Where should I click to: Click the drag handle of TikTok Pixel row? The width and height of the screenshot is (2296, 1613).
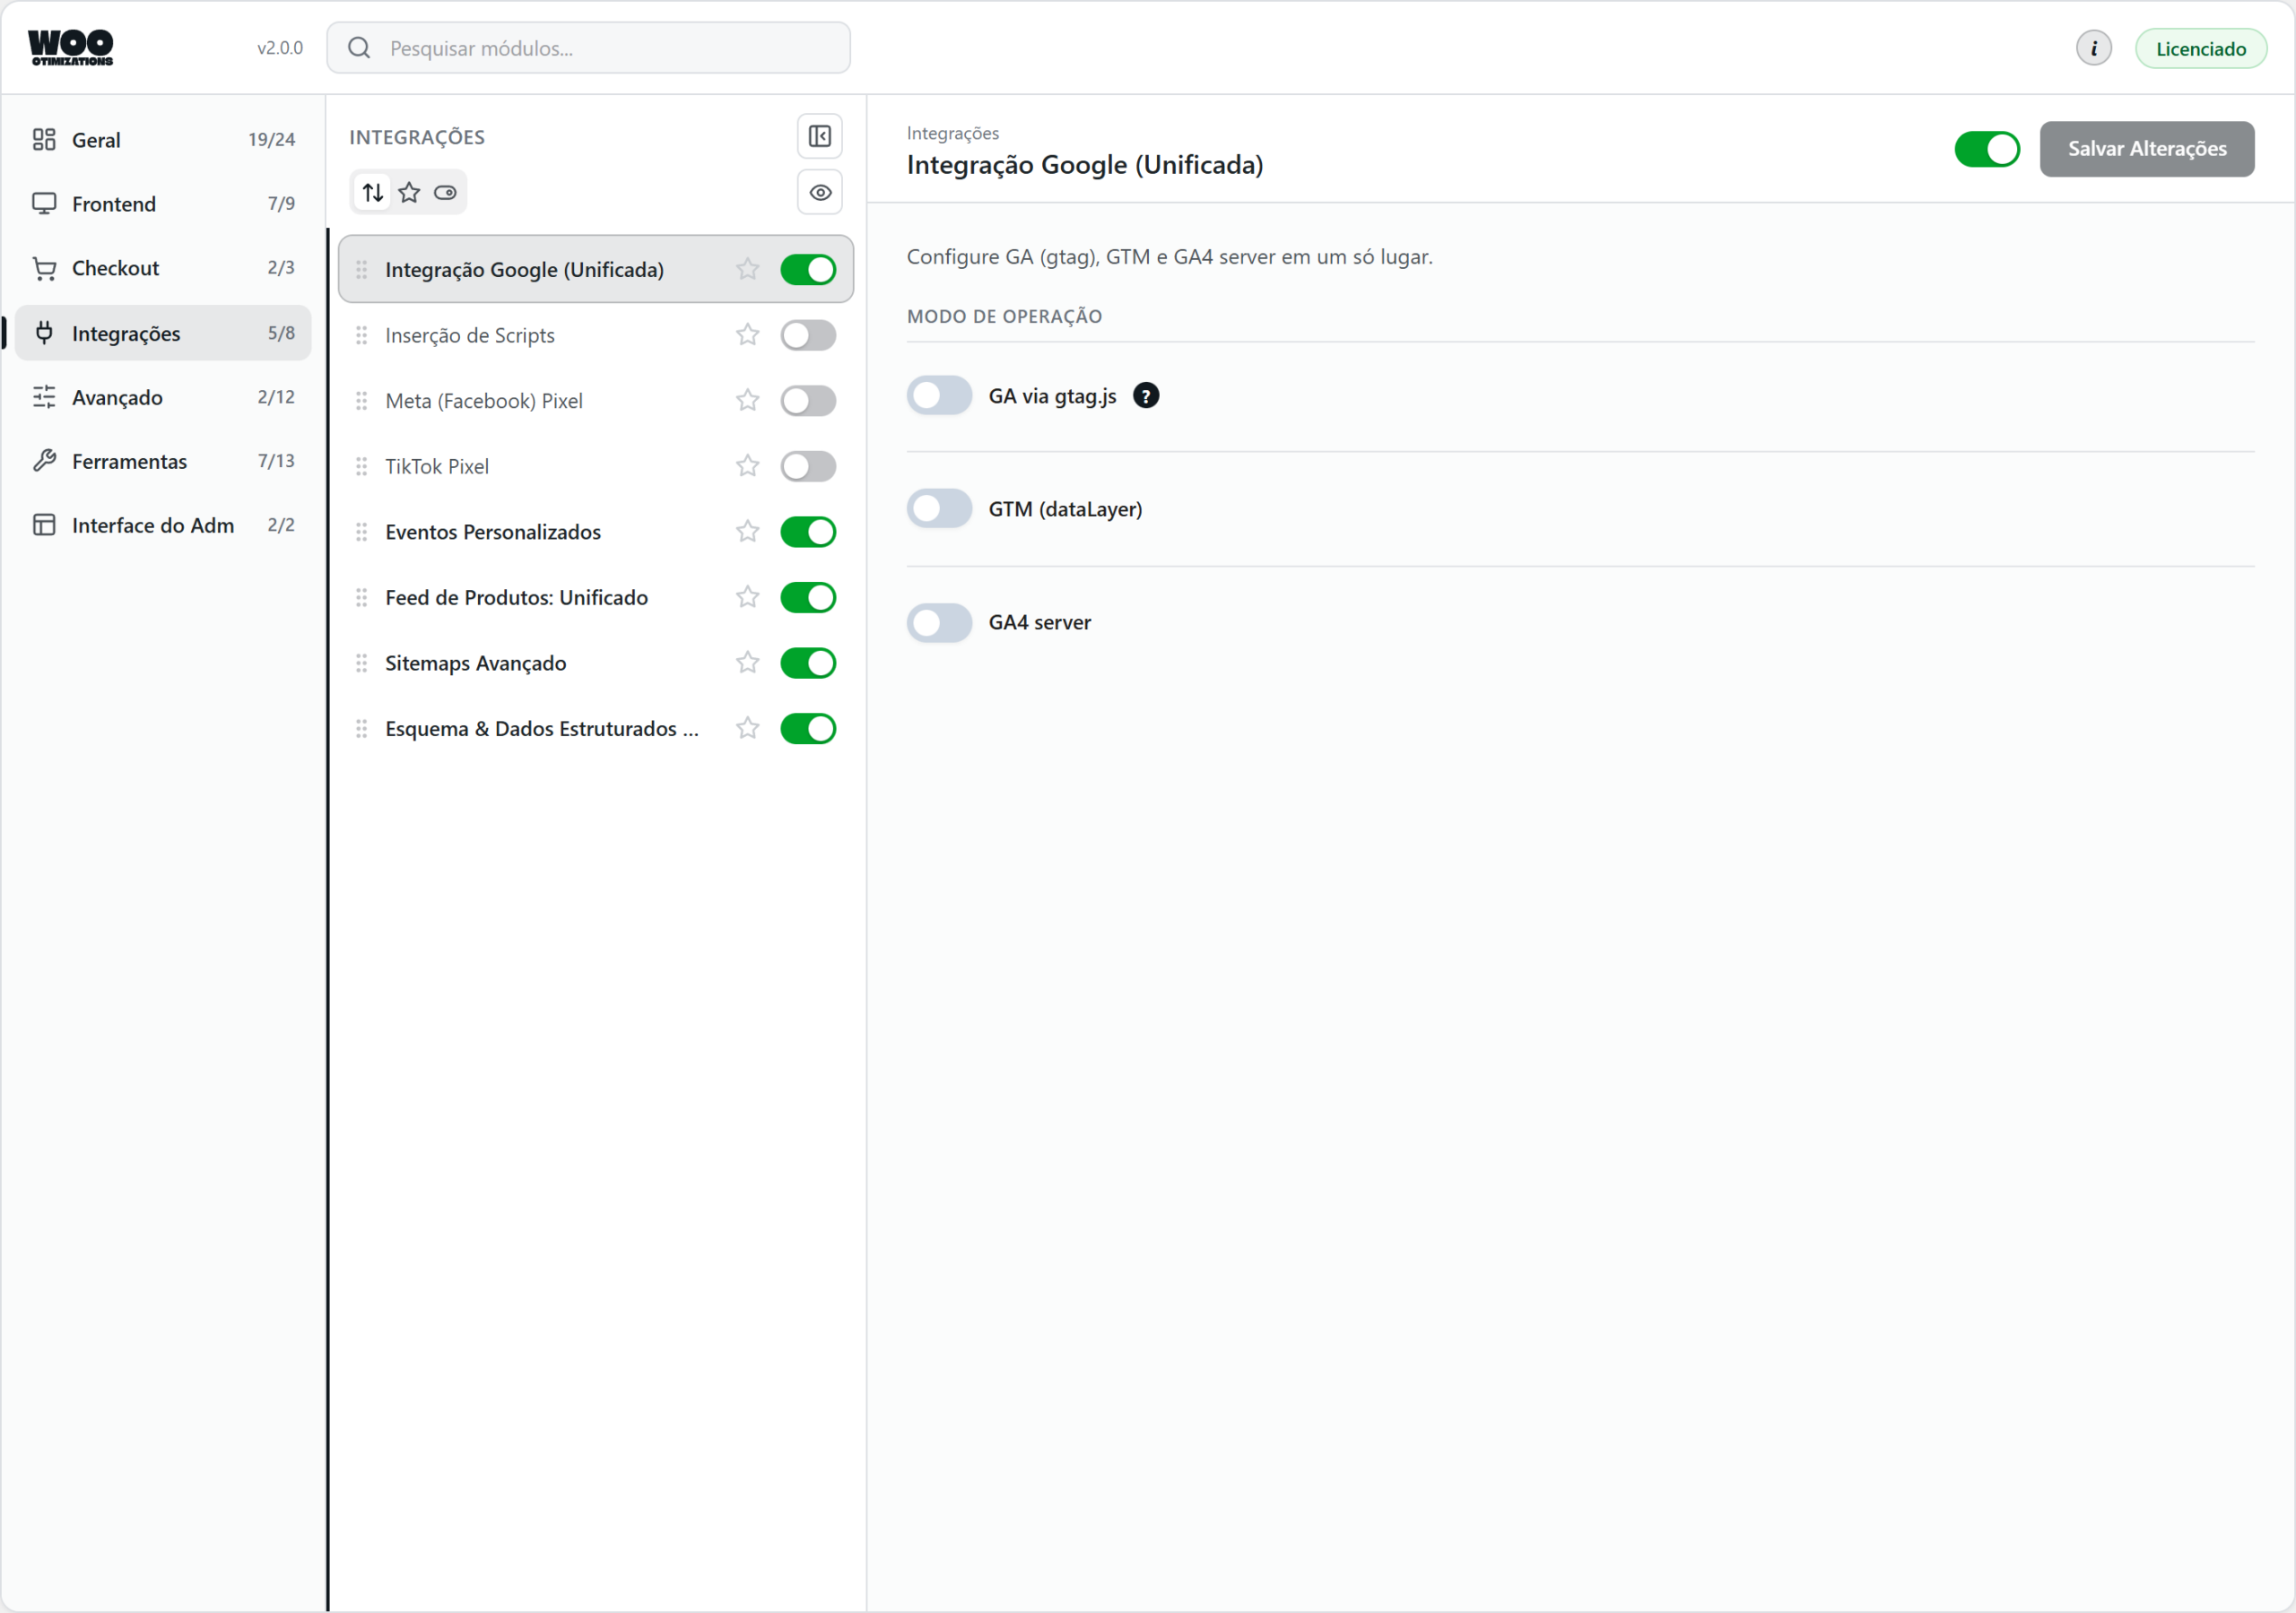[361, 466]
